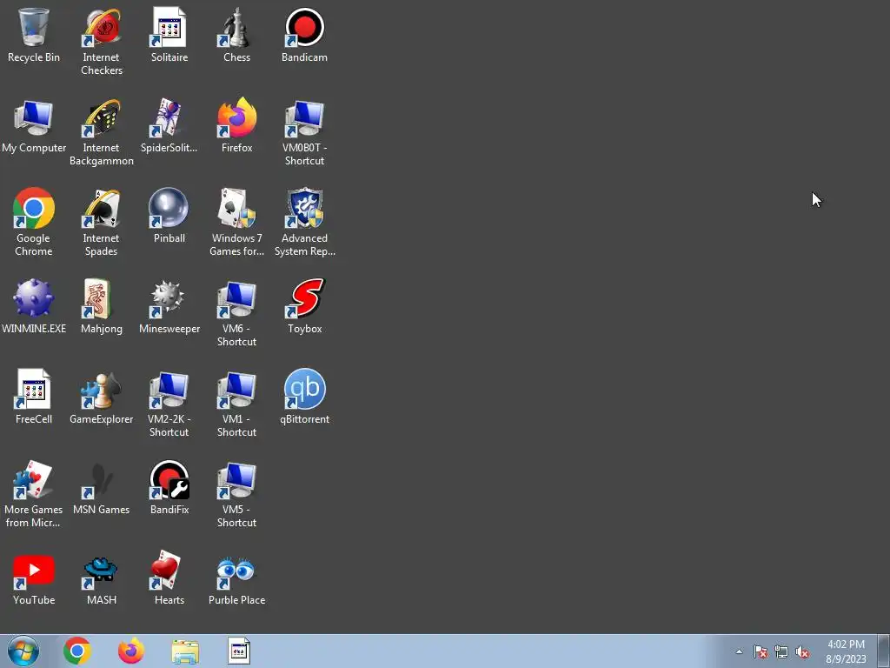Screen dimensions: 890x668
Task: Select the Internet Checkers shortcut
Action: tap(102, 42)
